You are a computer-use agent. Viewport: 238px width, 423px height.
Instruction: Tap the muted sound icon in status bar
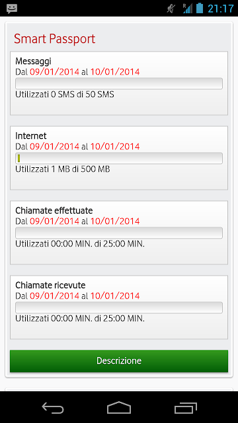(171, 9)
